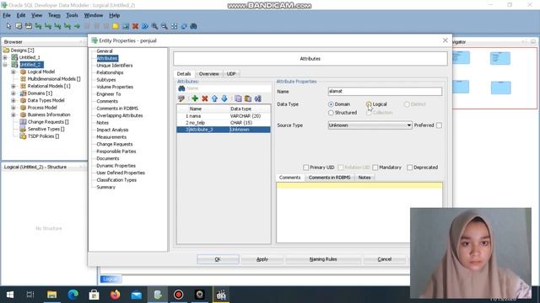This screenshot has height=303, width=540.
Task: Select Unique Identifiers in properties list
Action: click(x=115, y=66)
